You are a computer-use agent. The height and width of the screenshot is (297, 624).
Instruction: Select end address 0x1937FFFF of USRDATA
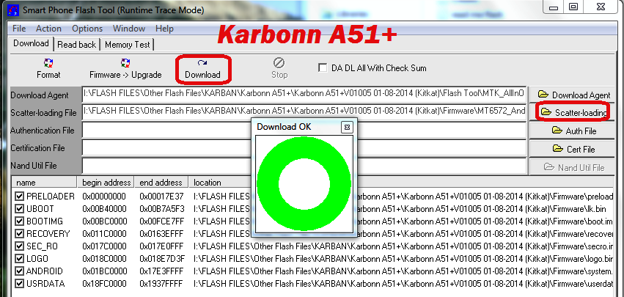tap(161, 284)
